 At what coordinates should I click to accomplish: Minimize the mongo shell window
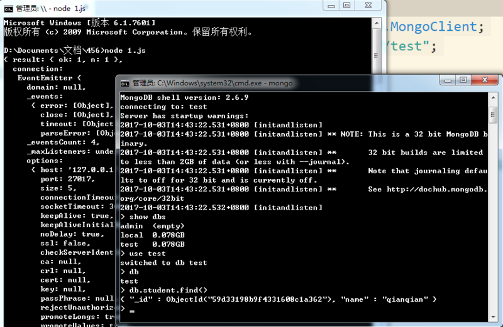tap(448, 80)
